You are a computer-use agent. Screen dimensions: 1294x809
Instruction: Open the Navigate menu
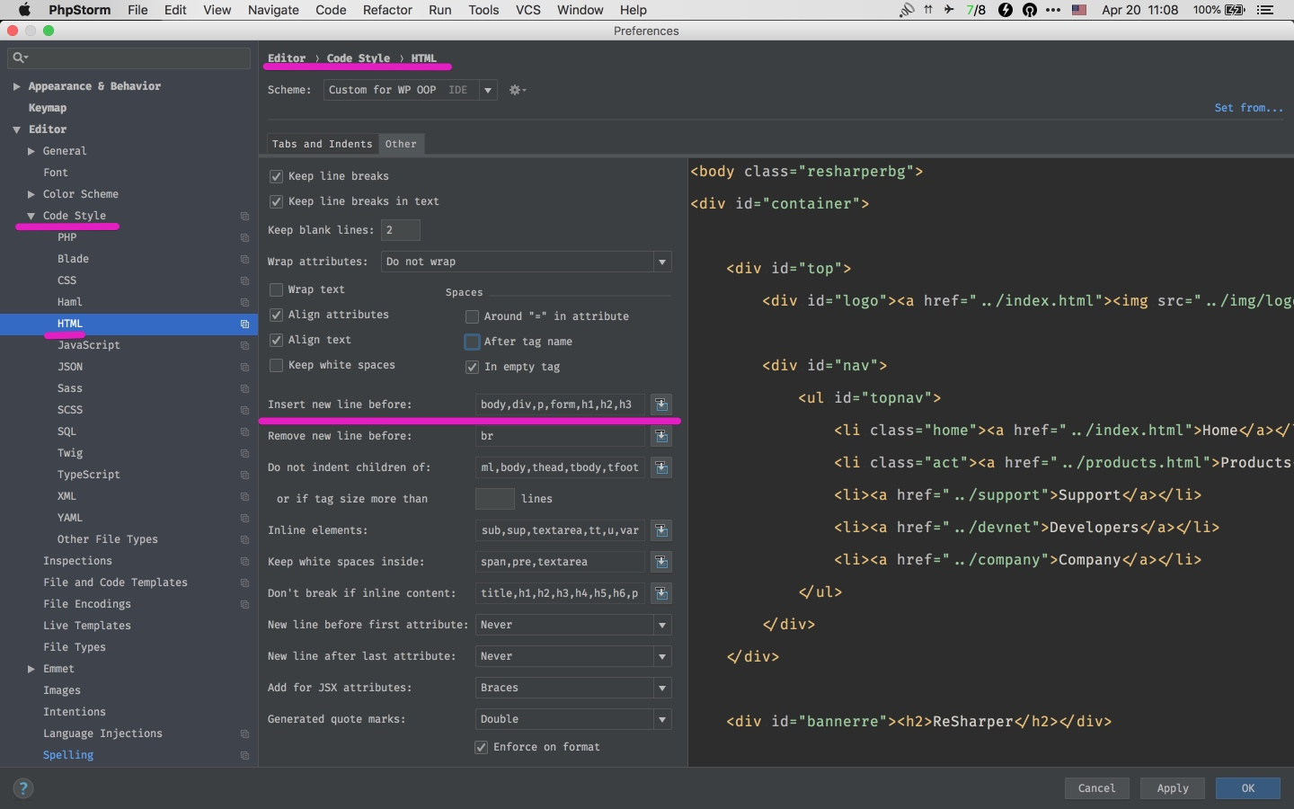[x=273, y=10]
